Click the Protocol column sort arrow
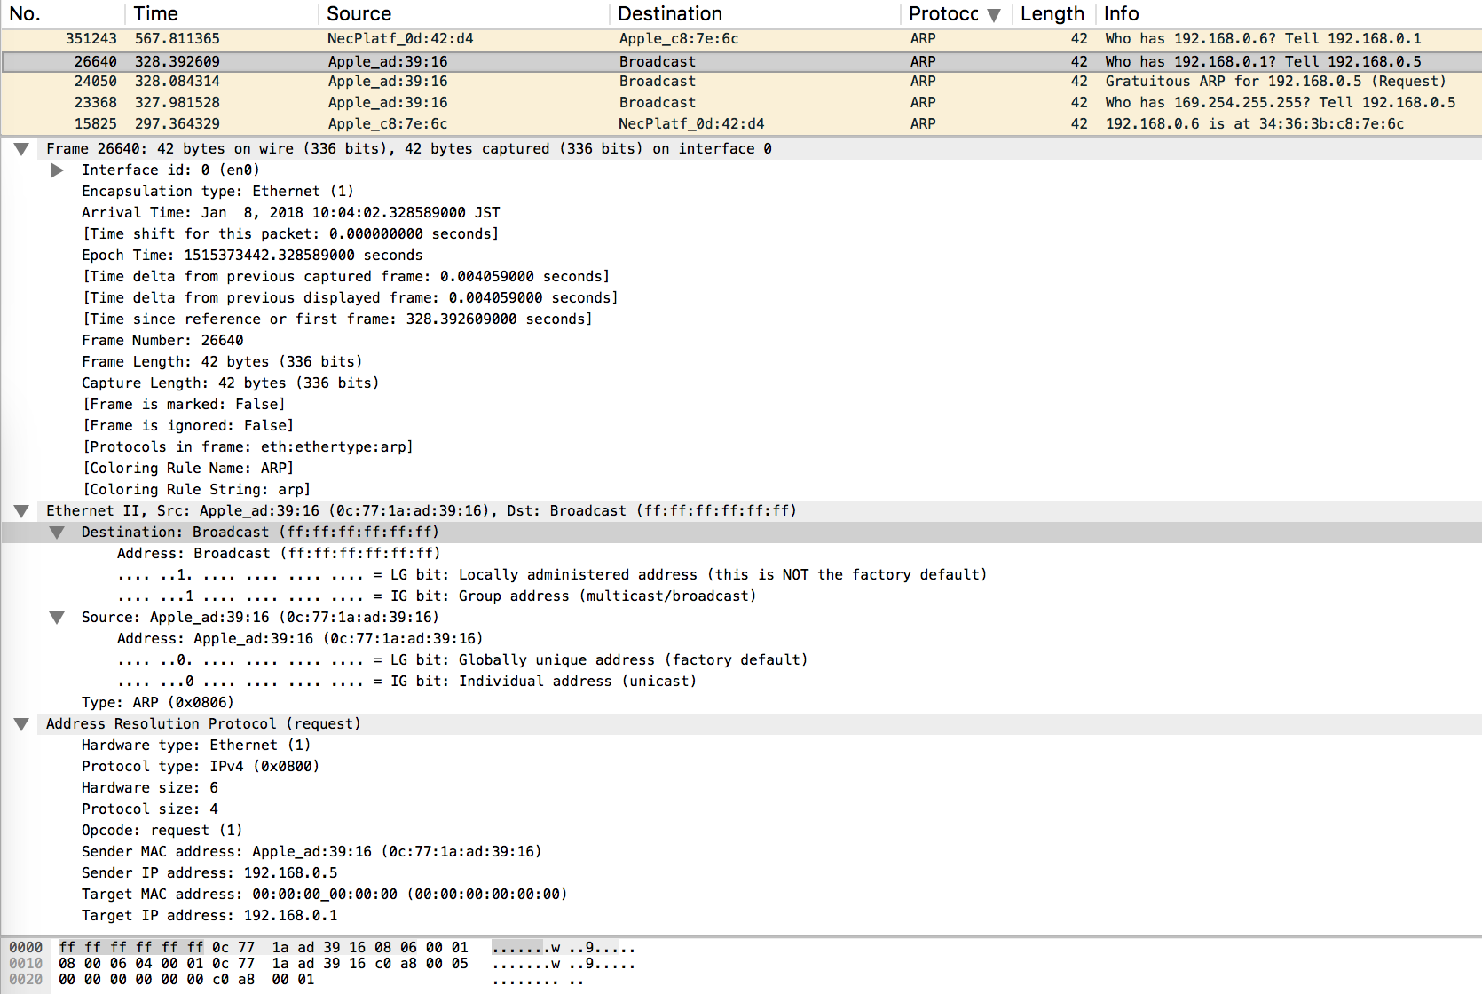 click(994, 13)
